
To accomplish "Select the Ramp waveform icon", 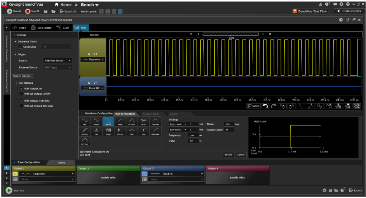I will [120, 121].
